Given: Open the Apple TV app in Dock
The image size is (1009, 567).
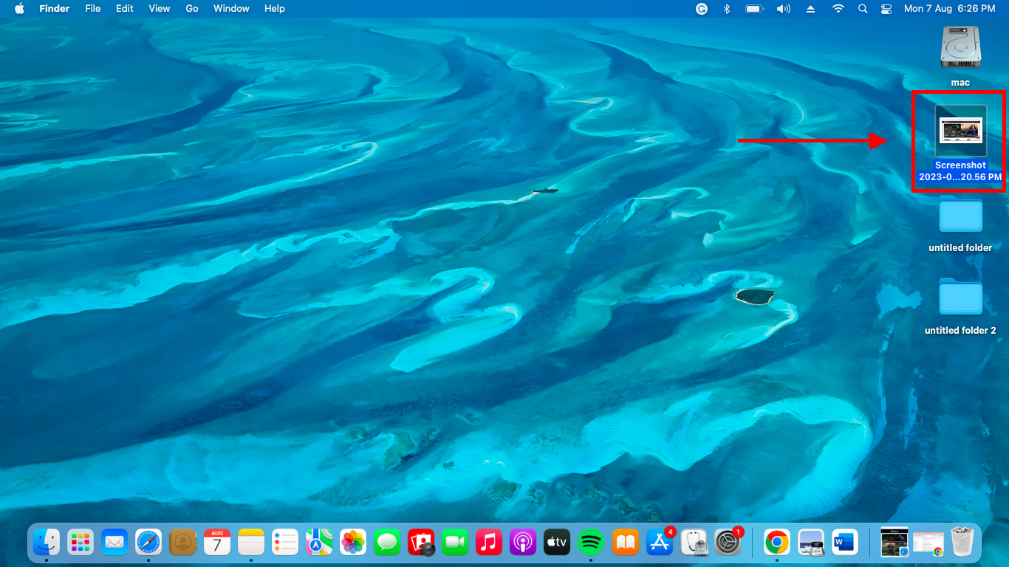Looking at the screenshot, I should tap(557, 543).
